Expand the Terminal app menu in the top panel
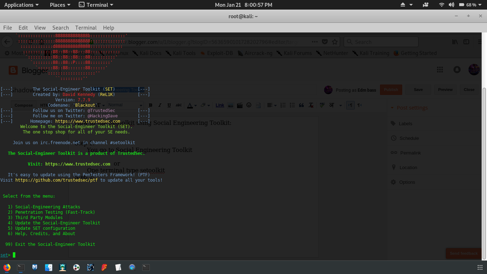 coord(96,5)
